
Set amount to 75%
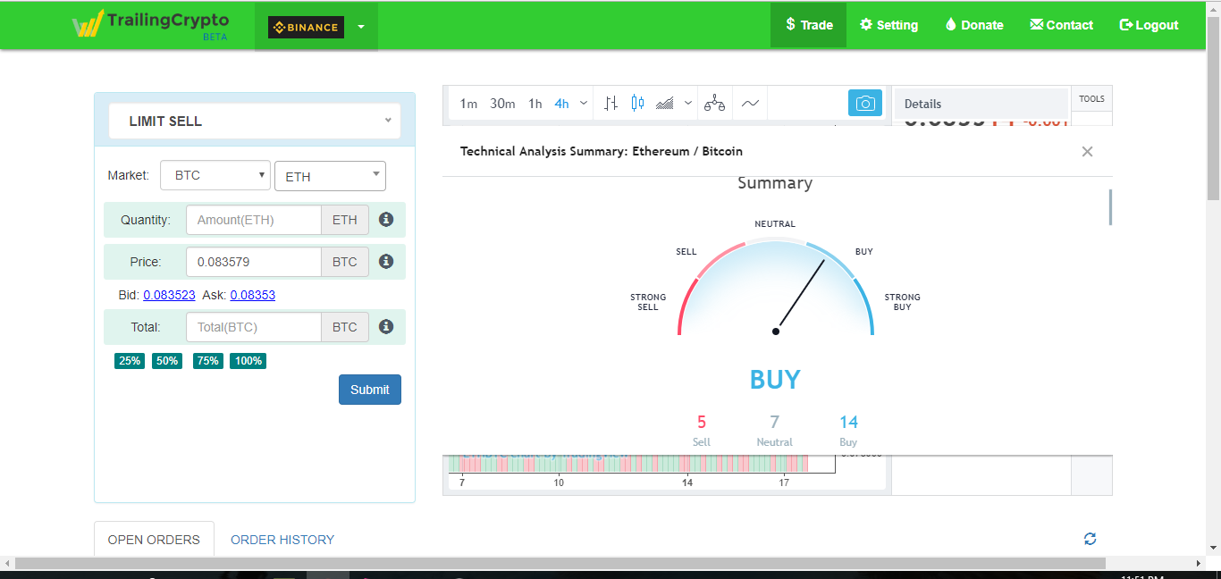[208, 361]
